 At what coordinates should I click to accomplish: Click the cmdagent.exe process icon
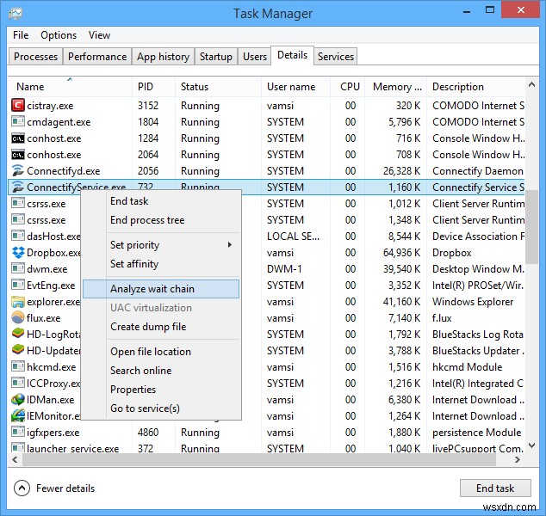tap(18, 122)
